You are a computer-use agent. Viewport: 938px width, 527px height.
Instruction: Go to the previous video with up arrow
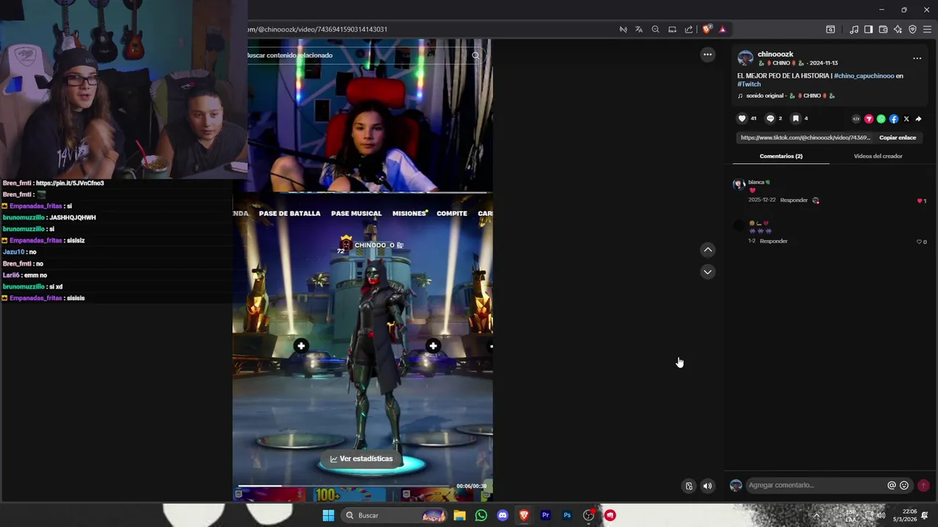coord(708,250)
